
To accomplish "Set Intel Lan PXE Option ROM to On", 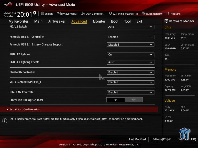I will (x=115, y=100).
